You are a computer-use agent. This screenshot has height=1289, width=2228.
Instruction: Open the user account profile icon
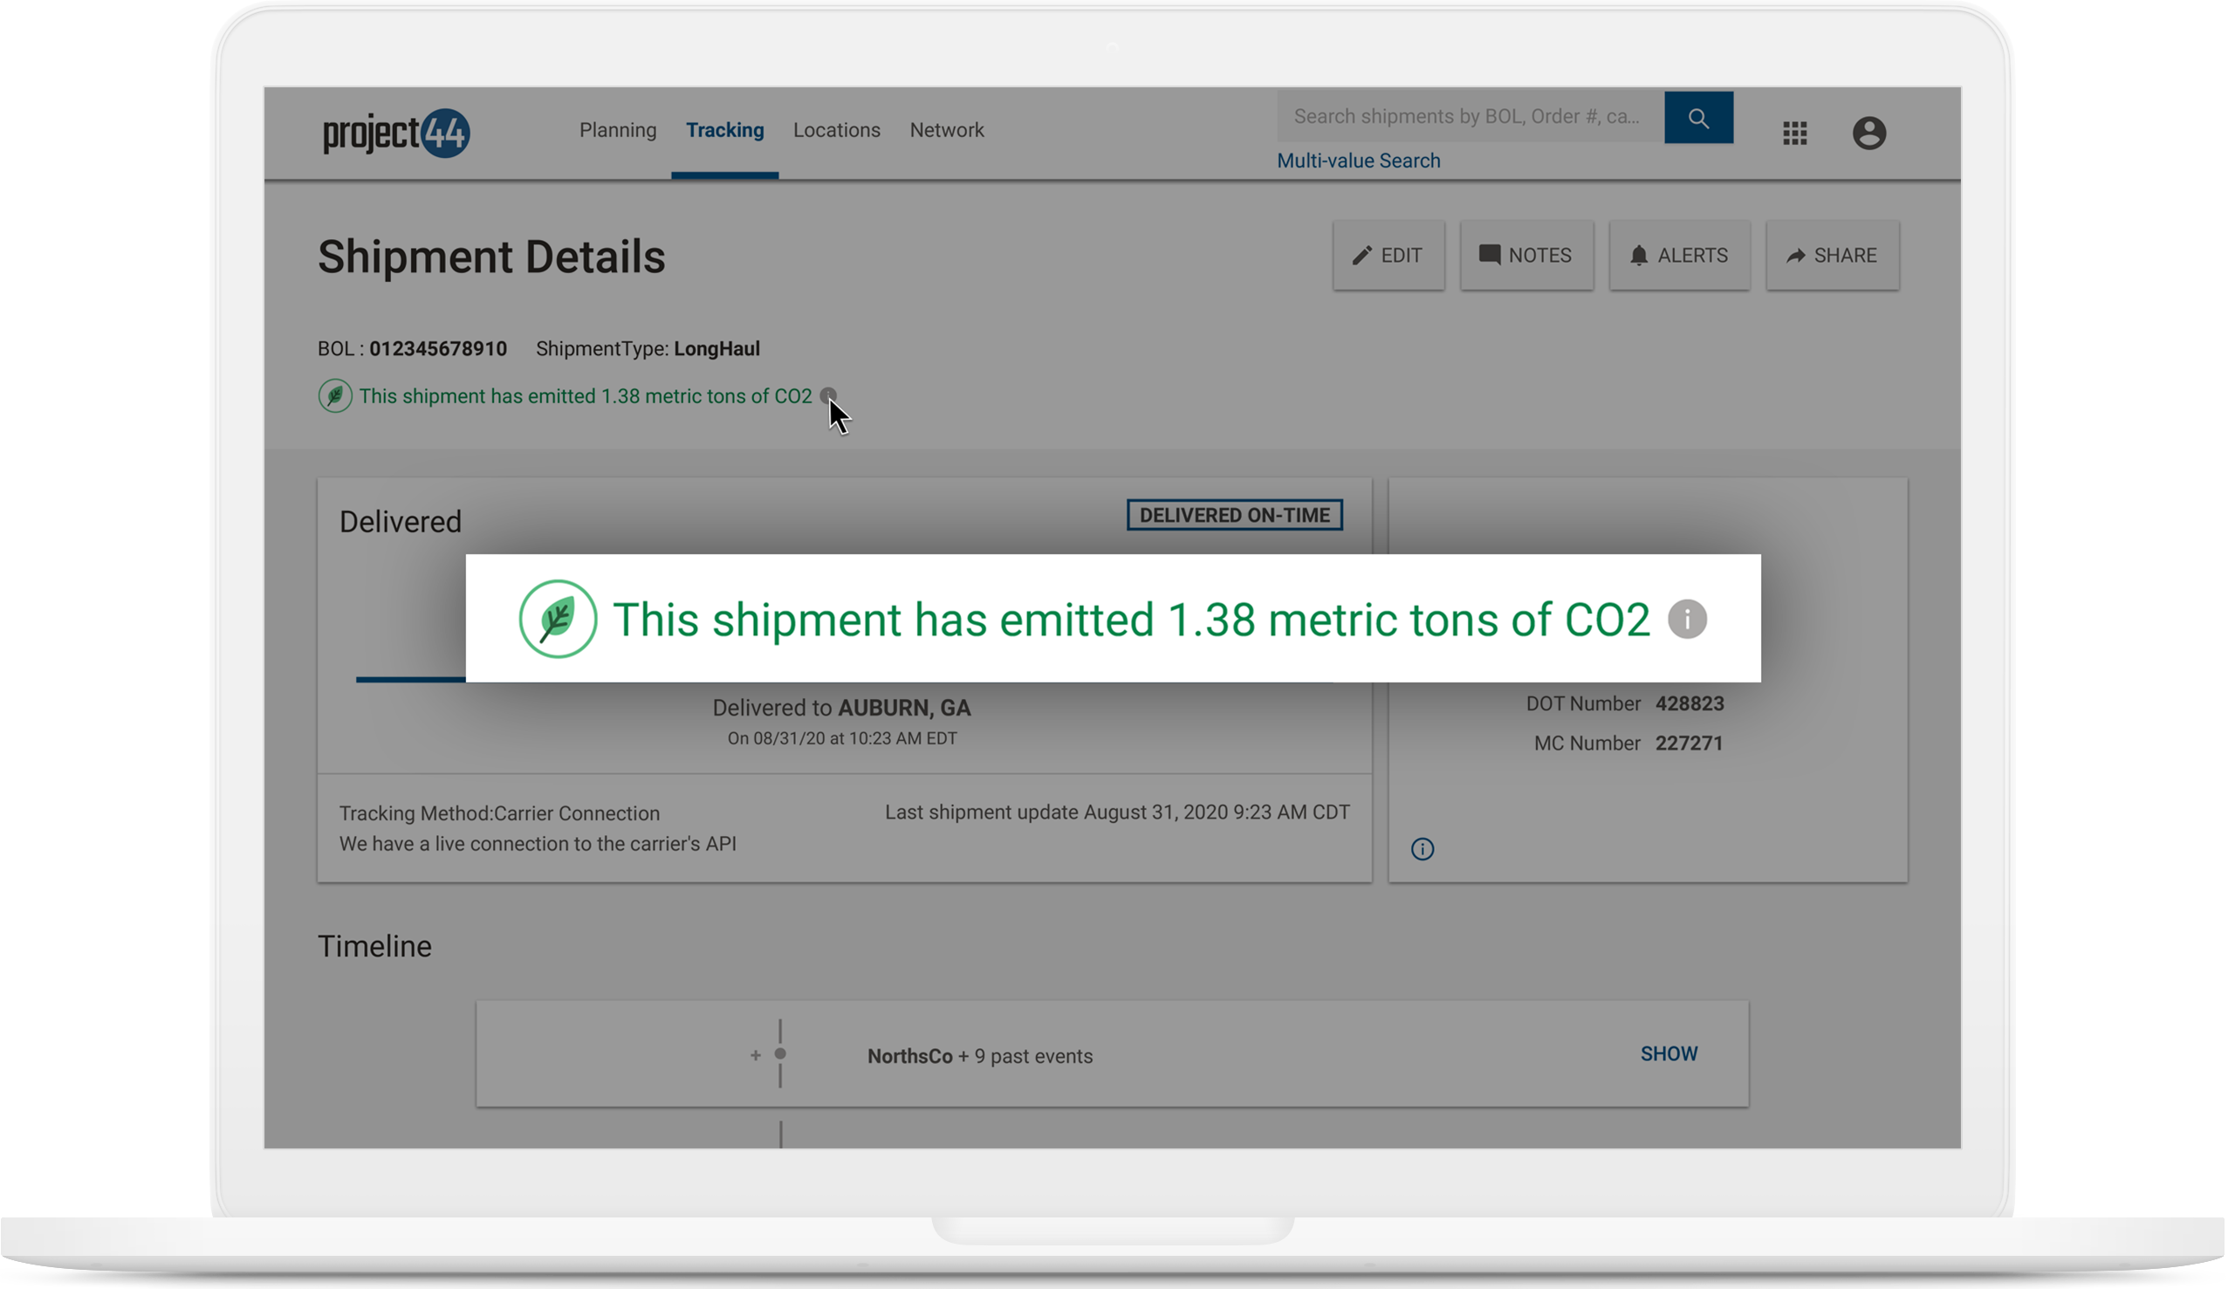tap(1868, 134)
